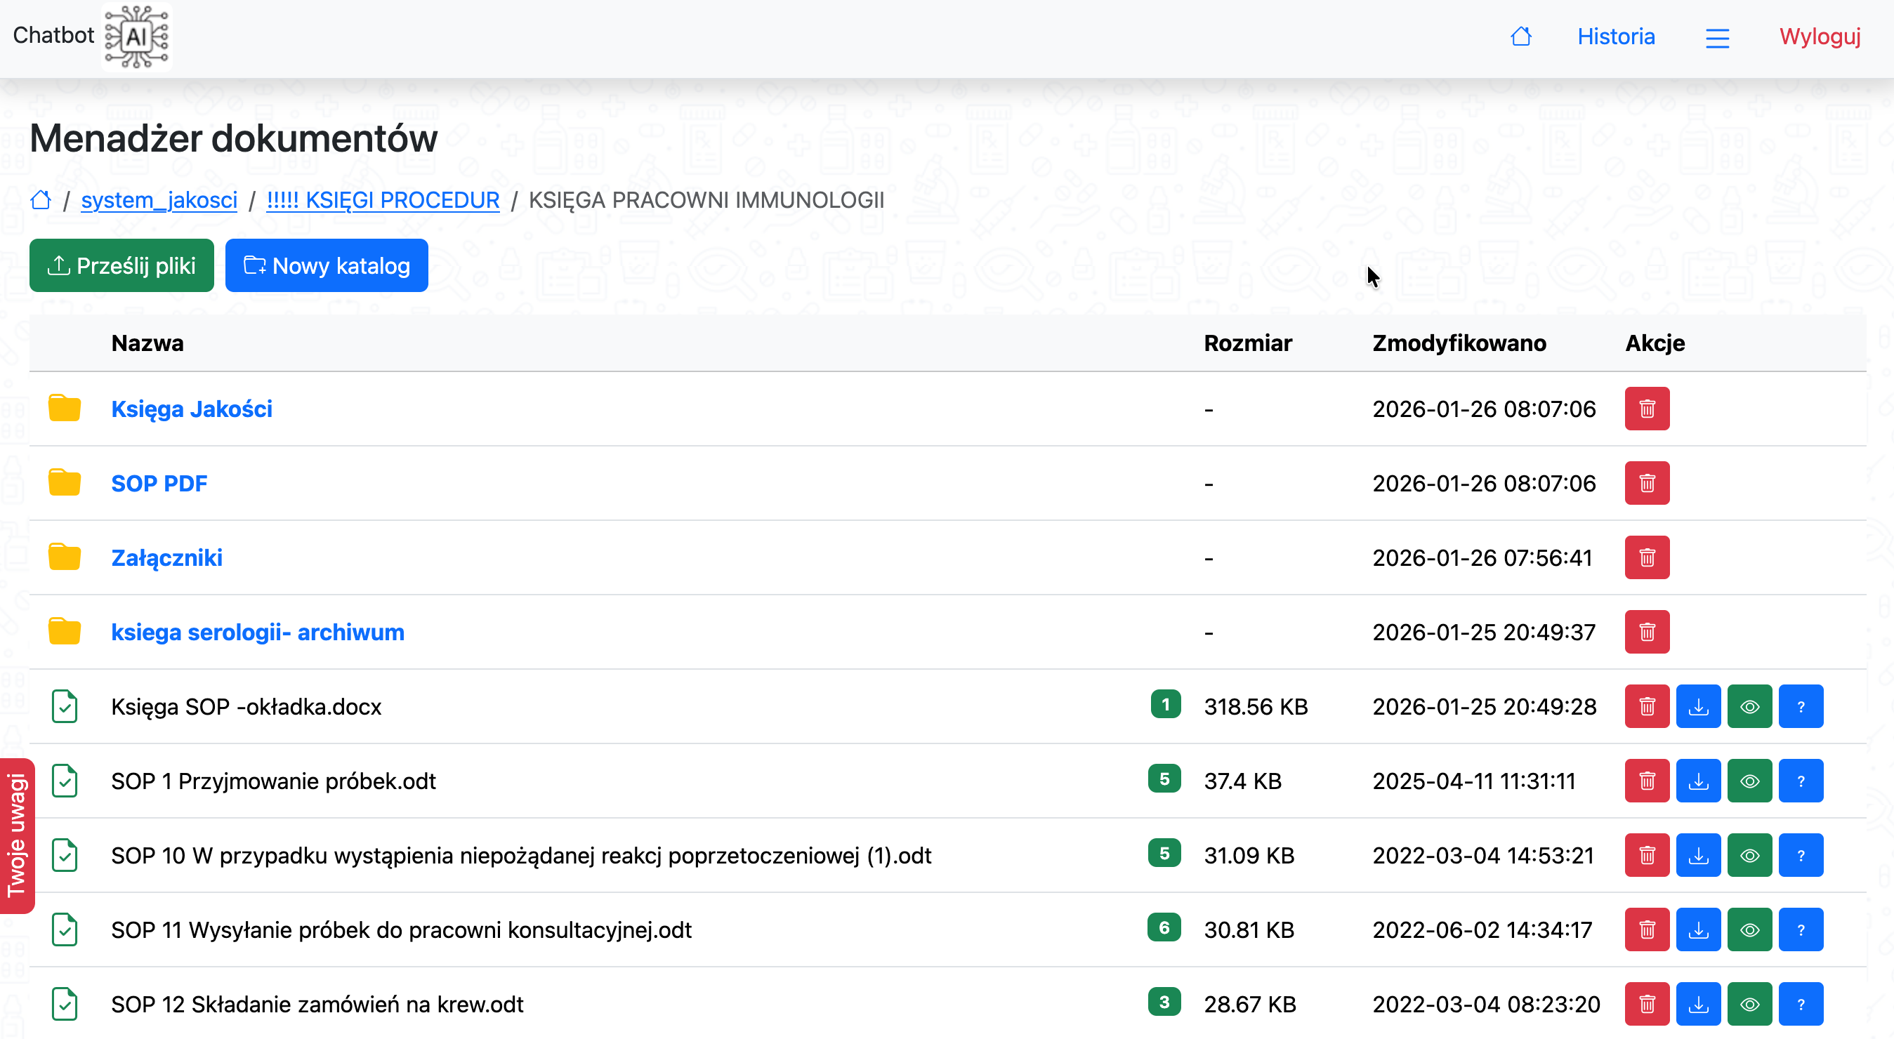Delete the Księga Jakości folder
Screen dimensions: 1894x1039
coord(1646,409)
